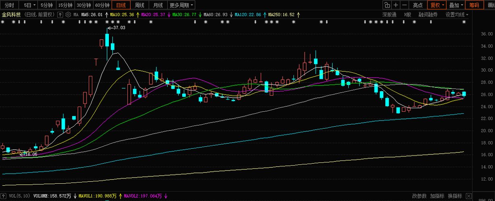Click the chart lock icon

[387, 5]
